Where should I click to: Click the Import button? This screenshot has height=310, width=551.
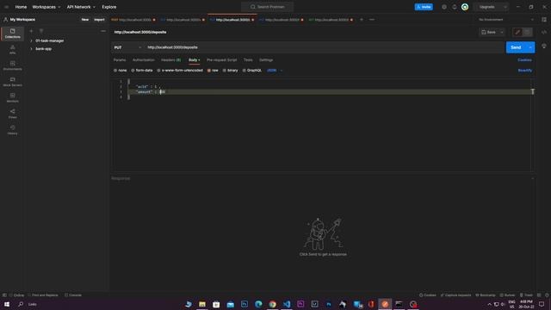click(99, 20)
